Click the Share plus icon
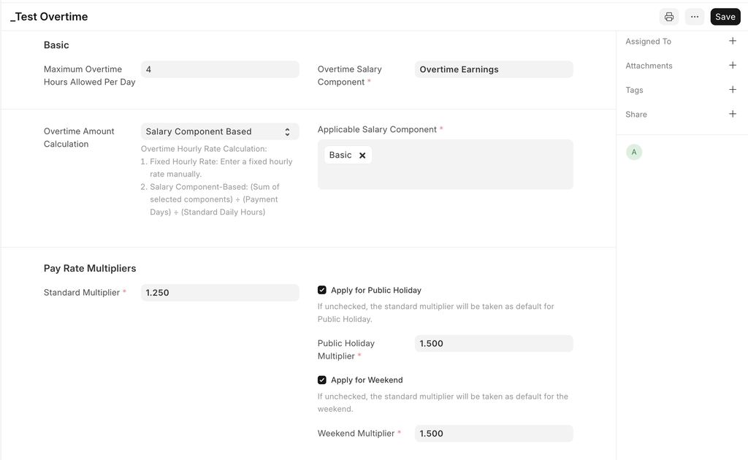This screenshot has height=460, width=748. 733,114
